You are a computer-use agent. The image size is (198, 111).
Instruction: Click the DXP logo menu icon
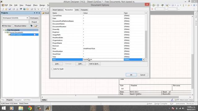pos(3,5)
